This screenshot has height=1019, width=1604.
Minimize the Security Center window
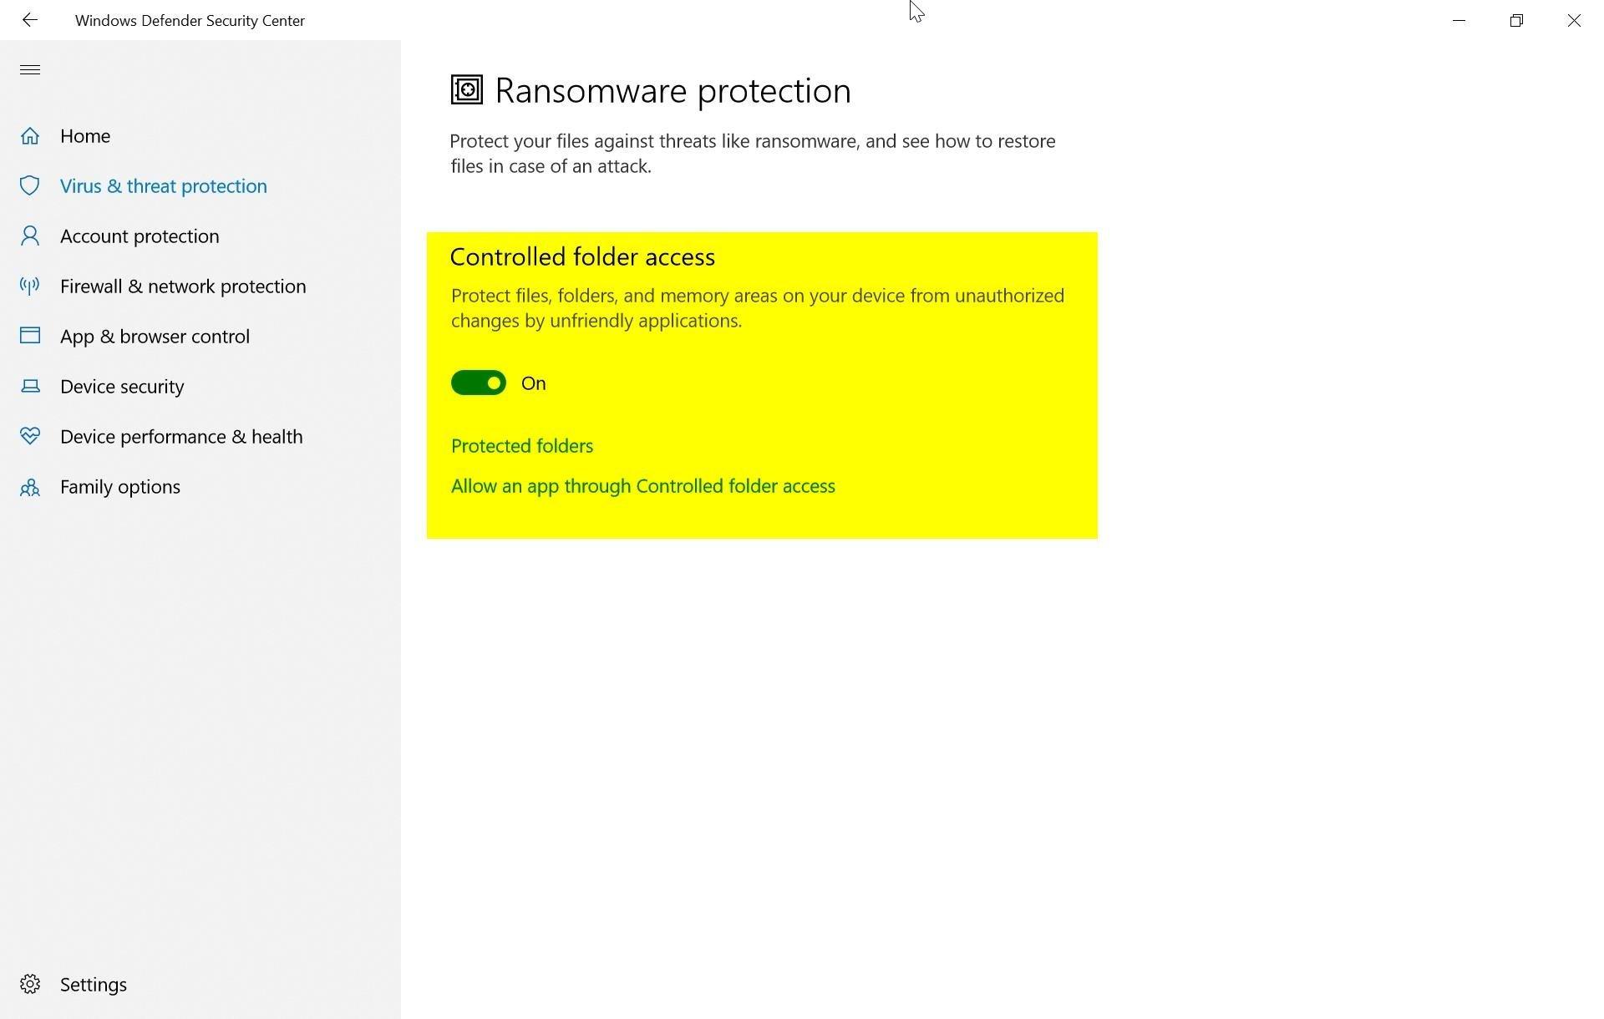point(1459,20)
